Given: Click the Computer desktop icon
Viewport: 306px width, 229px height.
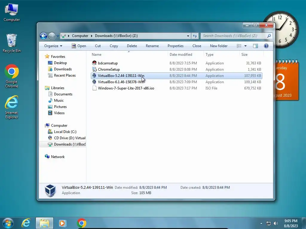Looking at the screenshot, I should click(12, 12).
